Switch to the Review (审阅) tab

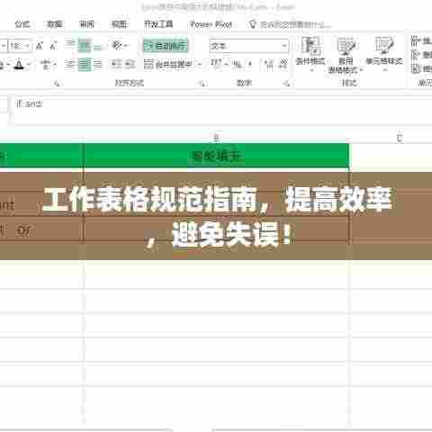[86, 24]
